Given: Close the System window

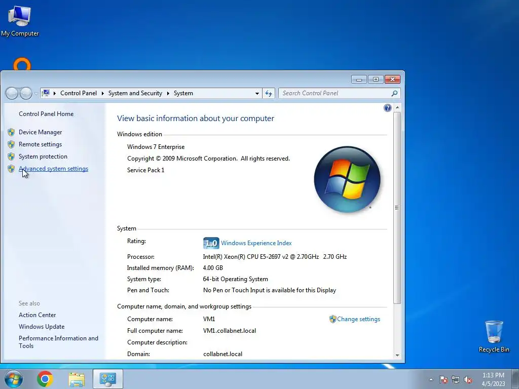Looking at the screenshot, I should click(x=392, y=80).
